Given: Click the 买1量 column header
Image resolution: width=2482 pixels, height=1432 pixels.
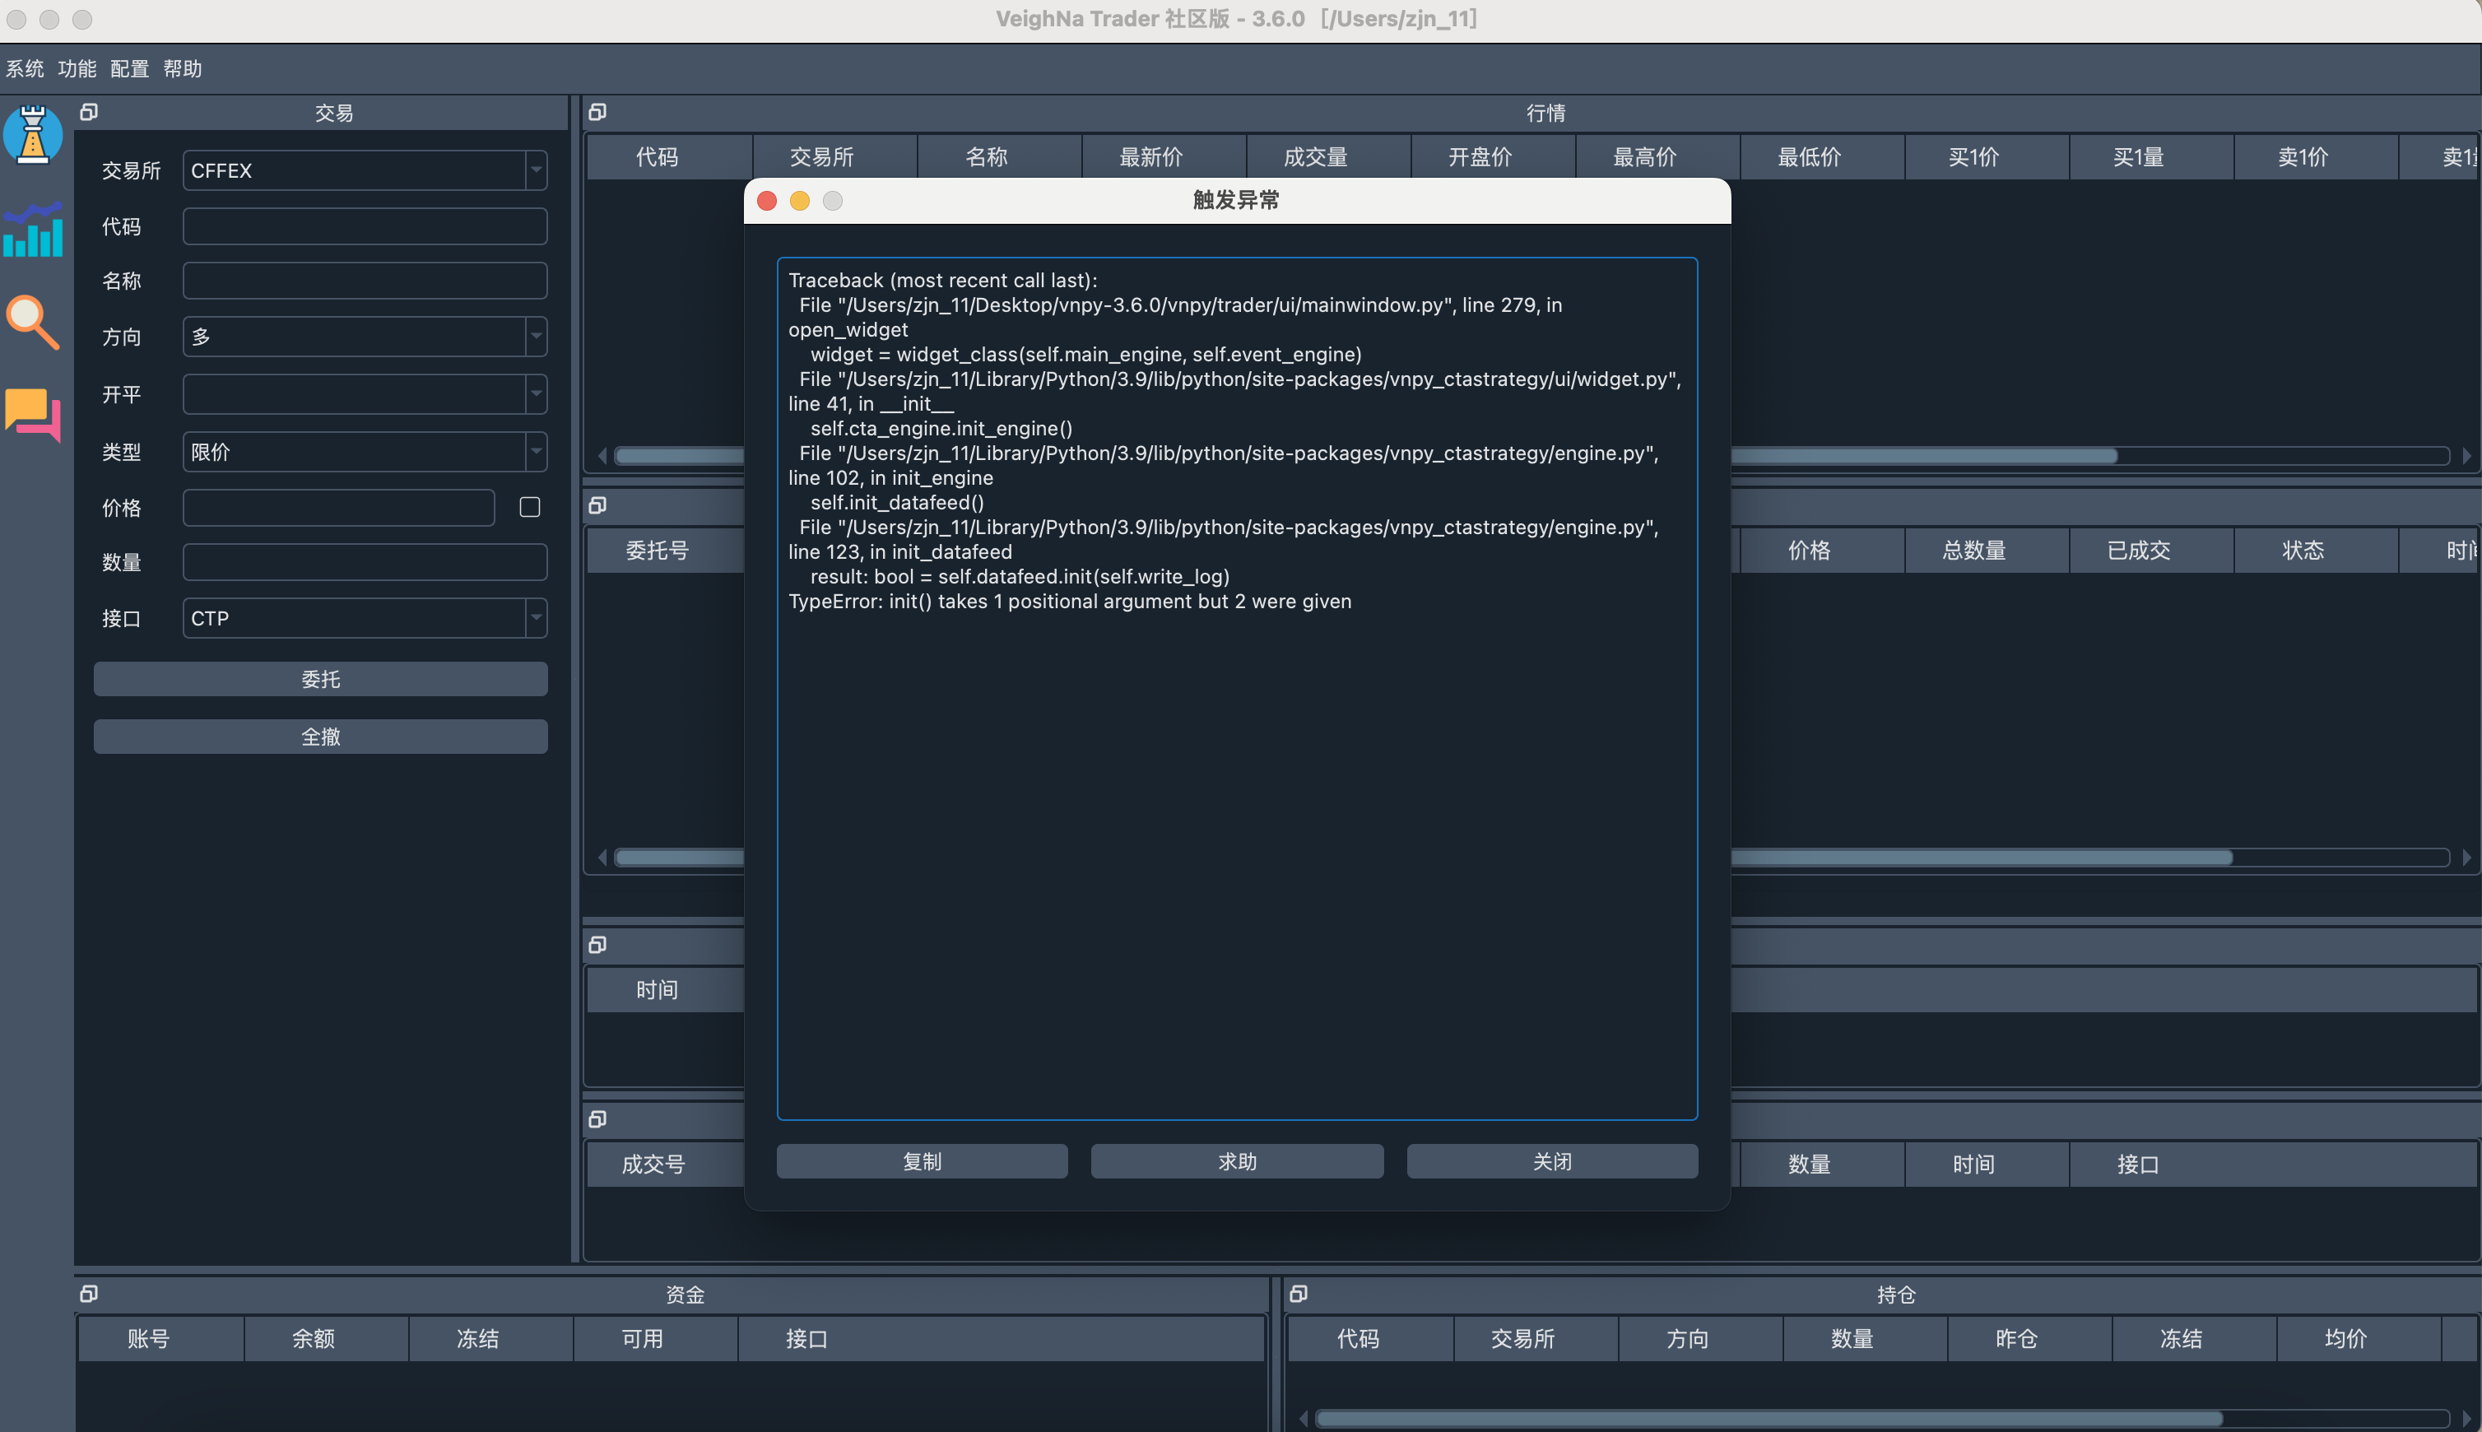Looking at the screenshot, I should (2139, 157).
